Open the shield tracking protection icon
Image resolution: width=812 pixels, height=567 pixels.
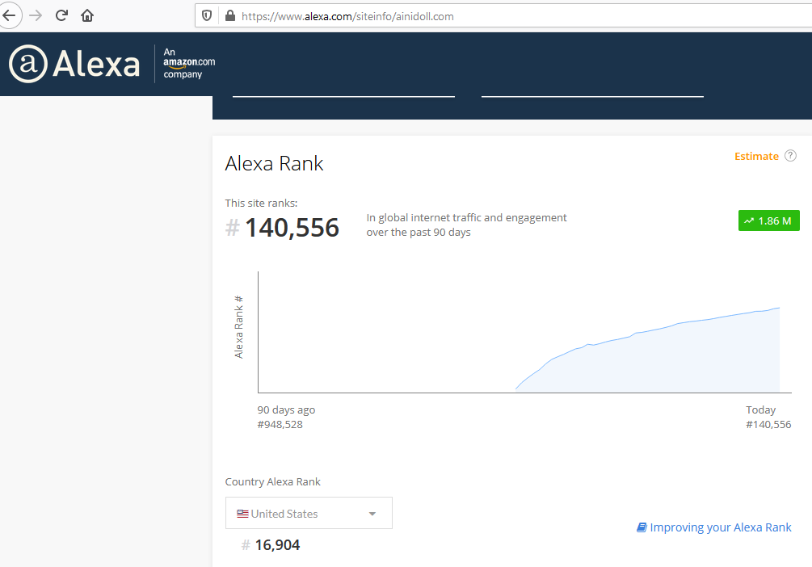point(207,15)
